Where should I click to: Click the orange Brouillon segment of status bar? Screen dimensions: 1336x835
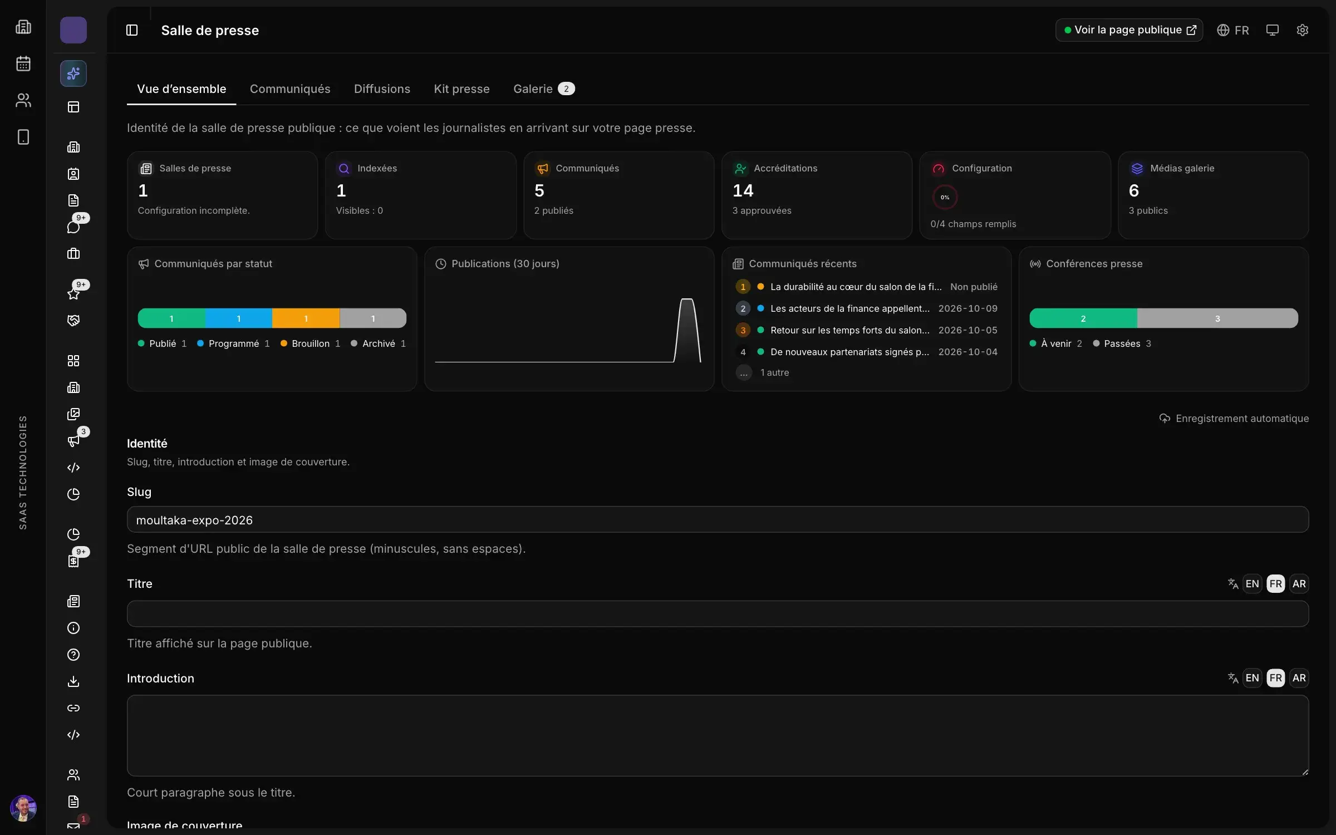306,318
